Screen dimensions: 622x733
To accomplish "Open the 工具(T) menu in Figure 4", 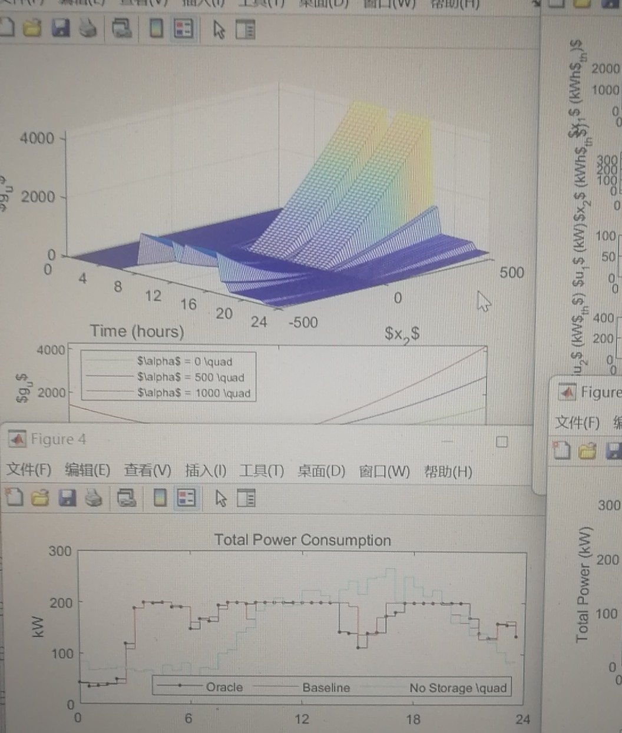I will (262, 471).
